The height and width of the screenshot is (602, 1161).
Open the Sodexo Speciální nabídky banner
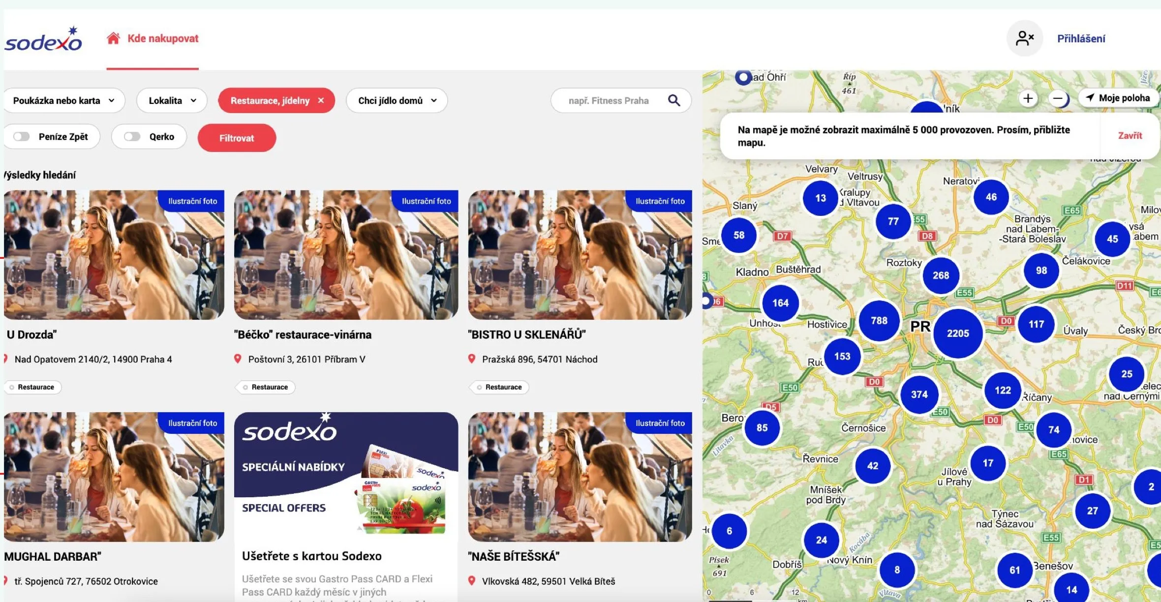click(346, 477)
